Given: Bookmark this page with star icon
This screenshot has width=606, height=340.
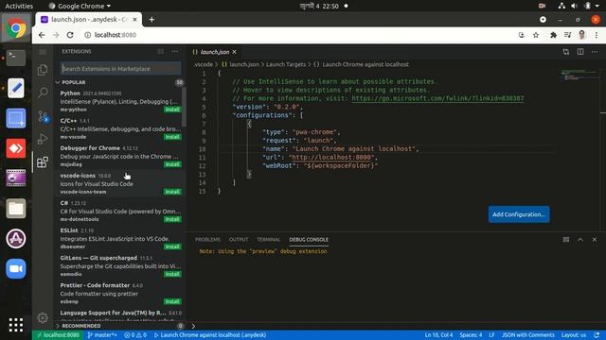Looking at the screenshot, I should [x=536, y=35].
